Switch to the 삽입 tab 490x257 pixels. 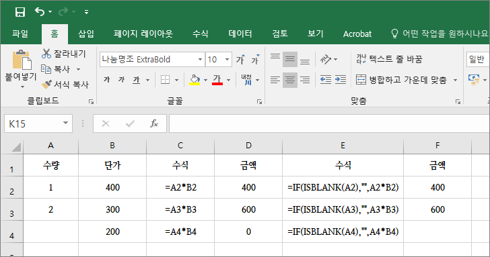[86, 34]
